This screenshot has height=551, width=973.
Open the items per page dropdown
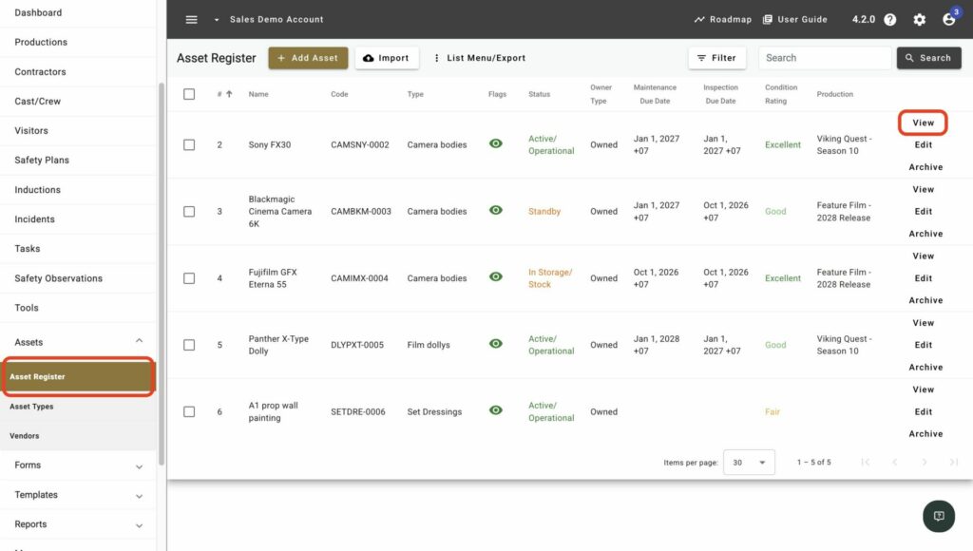(749, 463)
